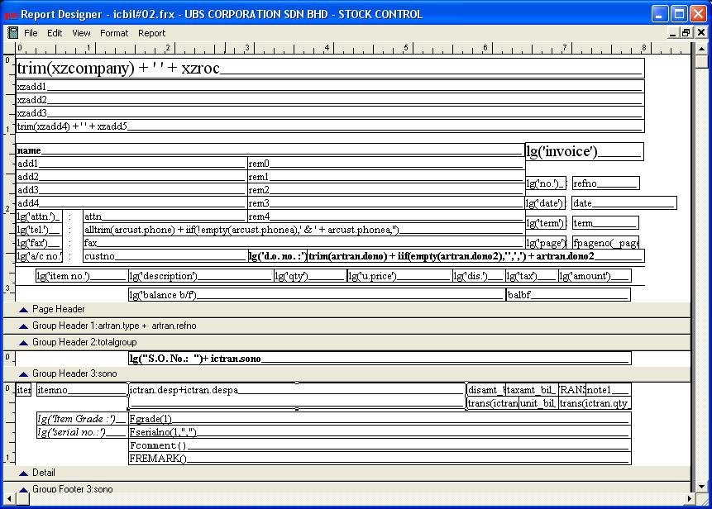
Task: Minimize the inner report document window
Action: coord(671,33)
